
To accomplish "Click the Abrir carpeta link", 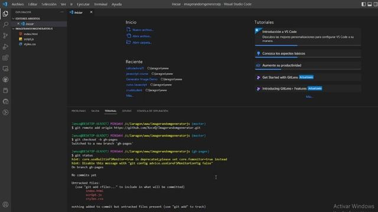I will (142, 42).
